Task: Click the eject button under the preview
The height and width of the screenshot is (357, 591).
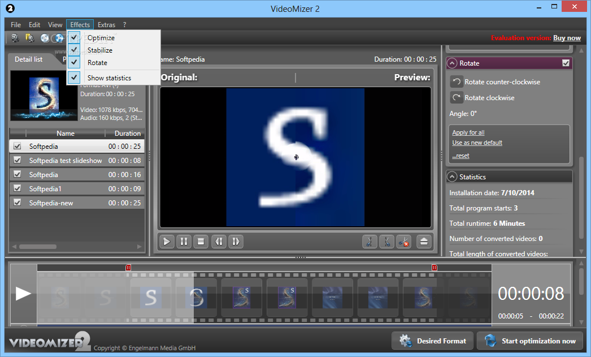Action: coord(424,242)
